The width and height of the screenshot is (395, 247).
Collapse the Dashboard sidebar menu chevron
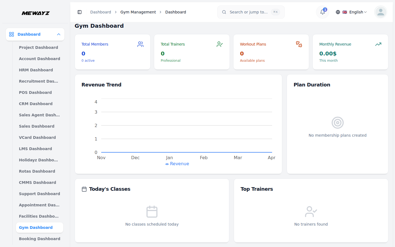[59, 34]
